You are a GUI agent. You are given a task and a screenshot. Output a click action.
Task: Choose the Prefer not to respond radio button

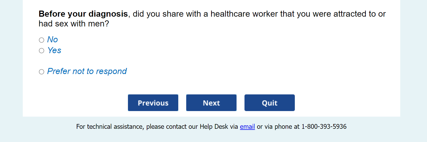[x=42, y=72]
